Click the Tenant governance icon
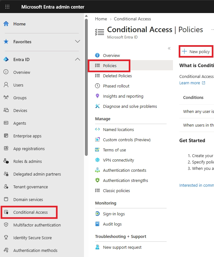The image size is (214, 257). (x=6, y=187)
